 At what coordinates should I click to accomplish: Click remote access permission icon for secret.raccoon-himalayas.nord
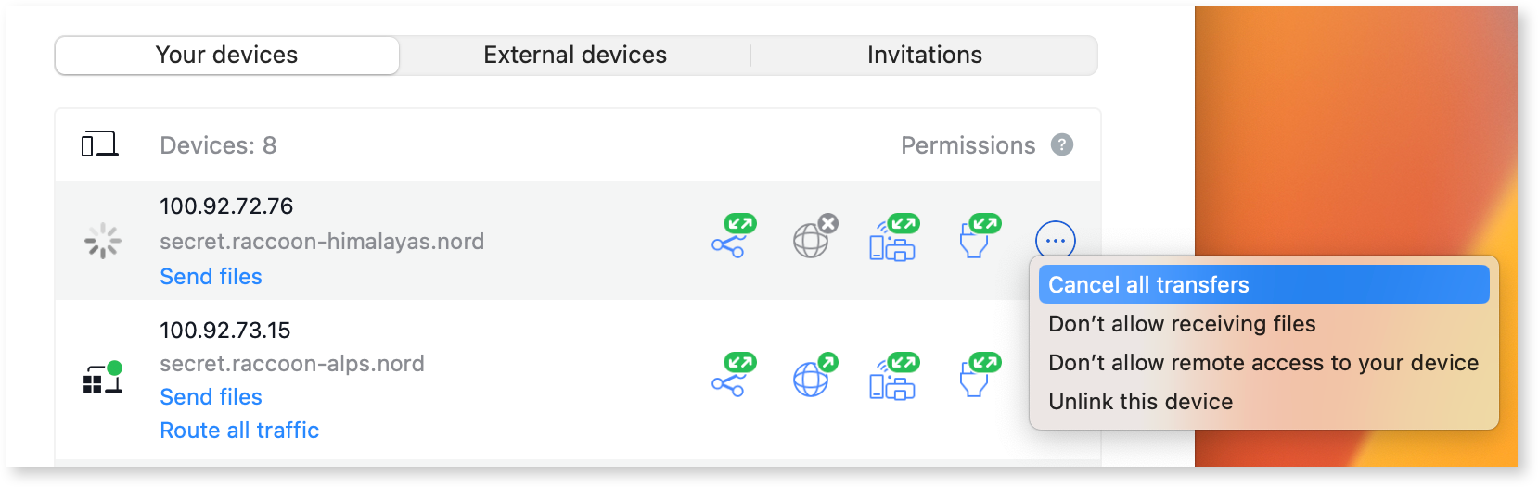click(x=977, y=238)
